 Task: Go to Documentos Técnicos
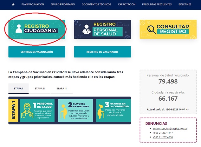tap(96, 4)
